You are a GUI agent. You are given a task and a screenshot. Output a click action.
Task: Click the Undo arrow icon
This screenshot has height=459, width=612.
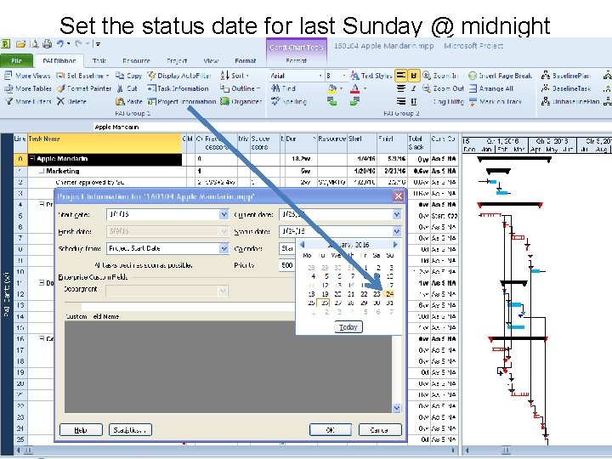pyautogui.click(x=60, y=43)
